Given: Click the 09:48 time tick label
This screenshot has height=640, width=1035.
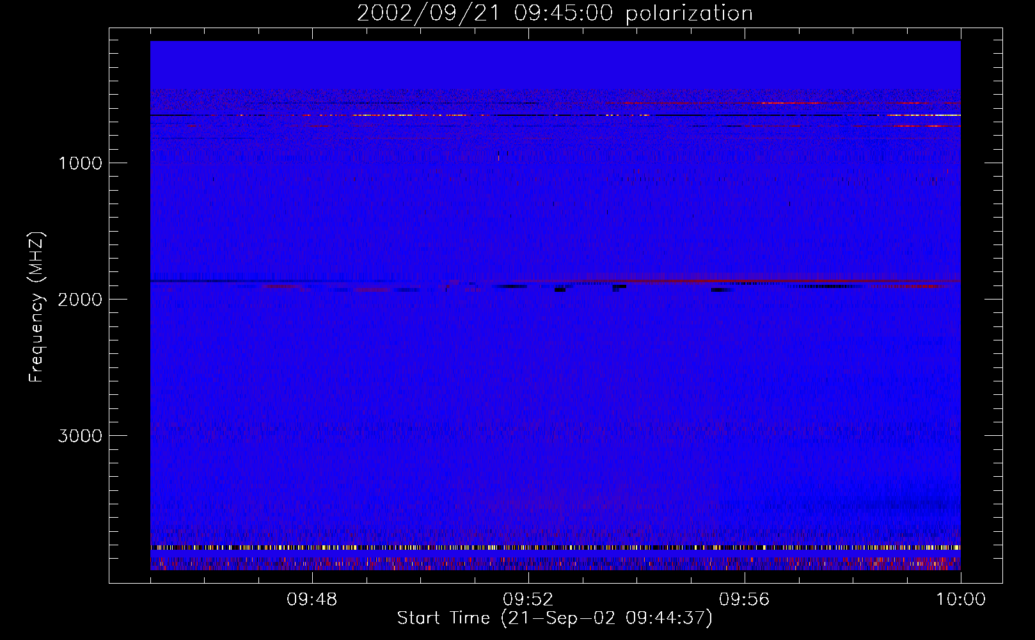Looking at the screenshot, I should pos(312,600).
